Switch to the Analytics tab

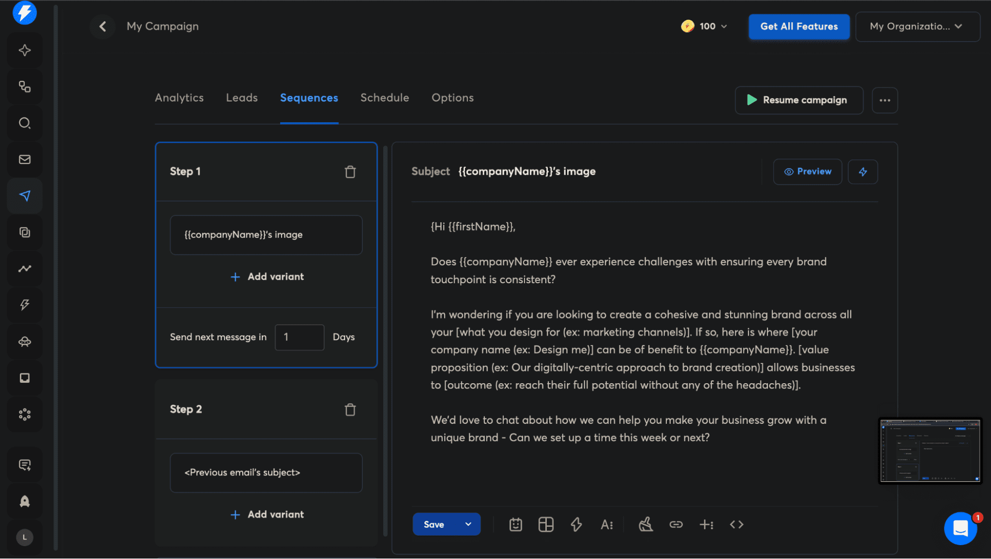pyautogui.click(x=179, y=98)
